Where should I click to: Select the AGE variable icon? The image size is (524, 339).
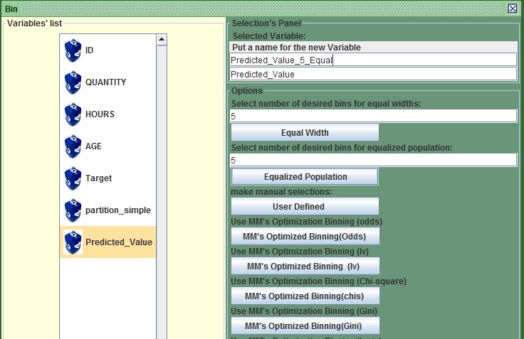[73, 146]
